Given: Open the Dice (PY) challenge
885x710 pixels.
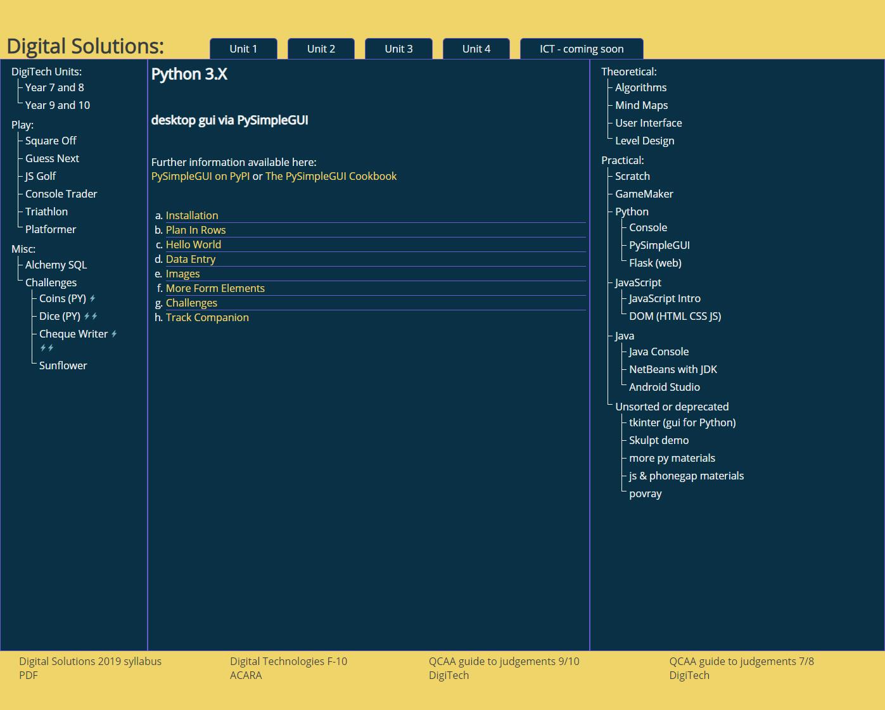Looking at the screenshot, I should click(60, 316).
